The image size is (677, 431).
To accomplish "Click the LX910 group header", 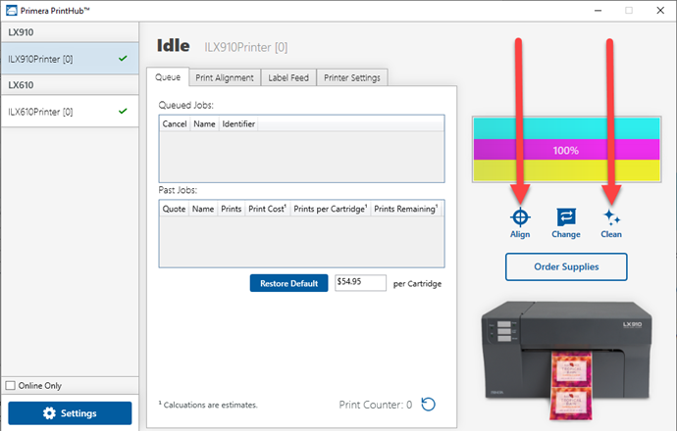I will (70, 32).
